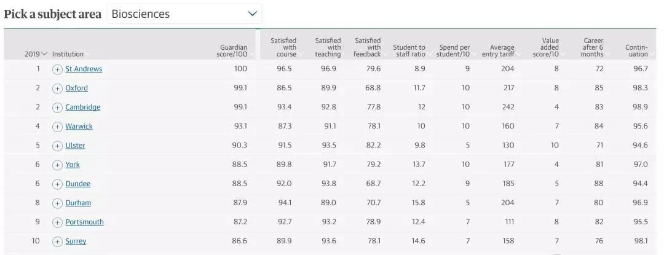Sort by Career after 6 months column

click(593, 47)
